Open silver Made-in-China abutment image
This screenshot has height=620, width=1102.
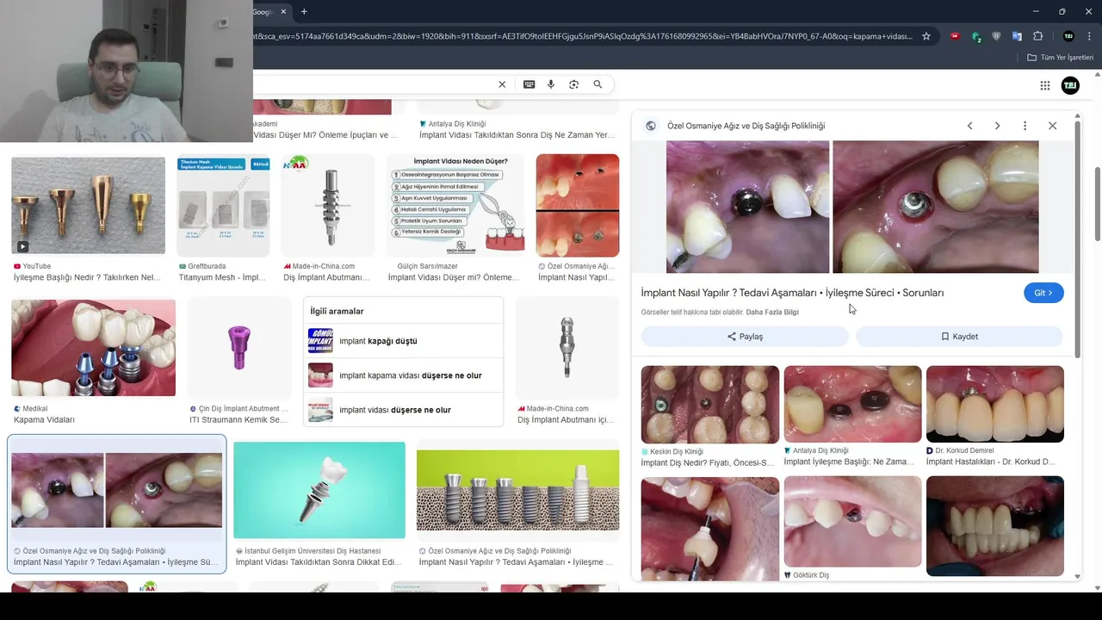click(x=566, y=348)
